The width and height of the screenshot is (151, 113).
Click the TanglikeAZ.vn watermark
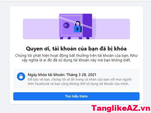[x=121, y=108]
